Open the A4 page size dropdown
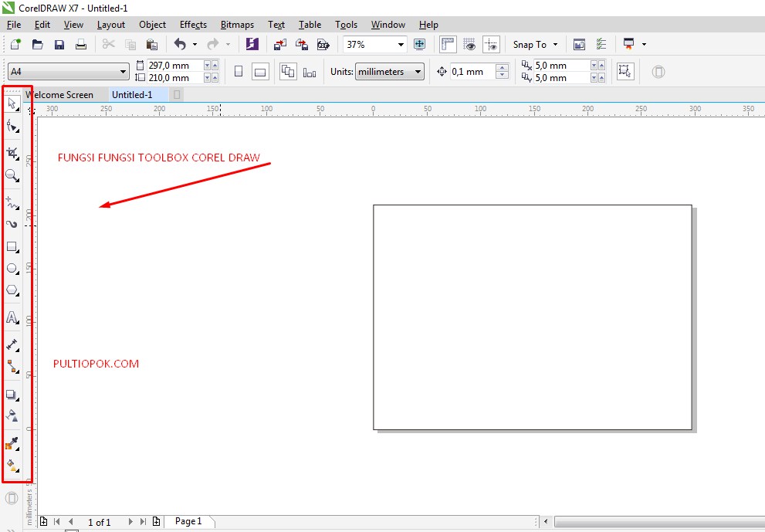765x532 pixels. pos(123,72)
